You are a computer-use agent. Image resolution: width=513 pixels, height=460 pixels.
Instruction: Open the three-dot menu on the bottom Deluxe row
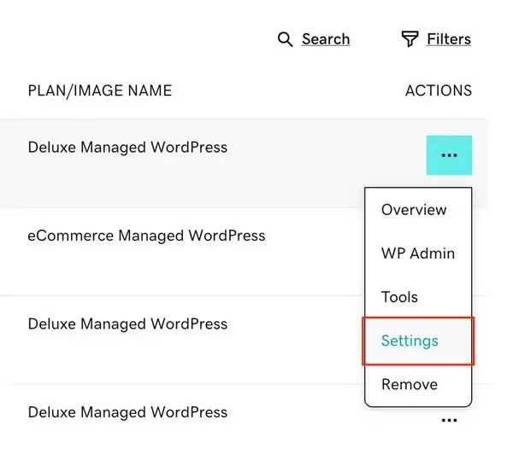click(449, 420)
